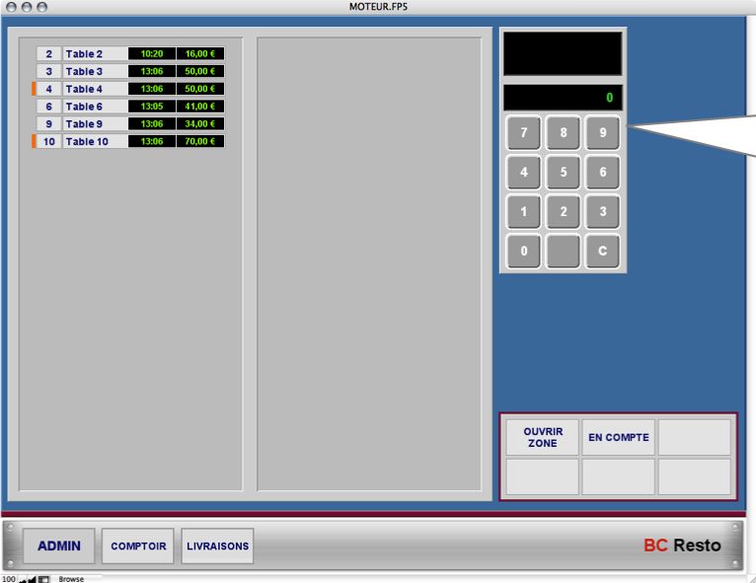Click the upper black display above the keypad
Viewport: 756px width, 583px height.
click(563, 53)
